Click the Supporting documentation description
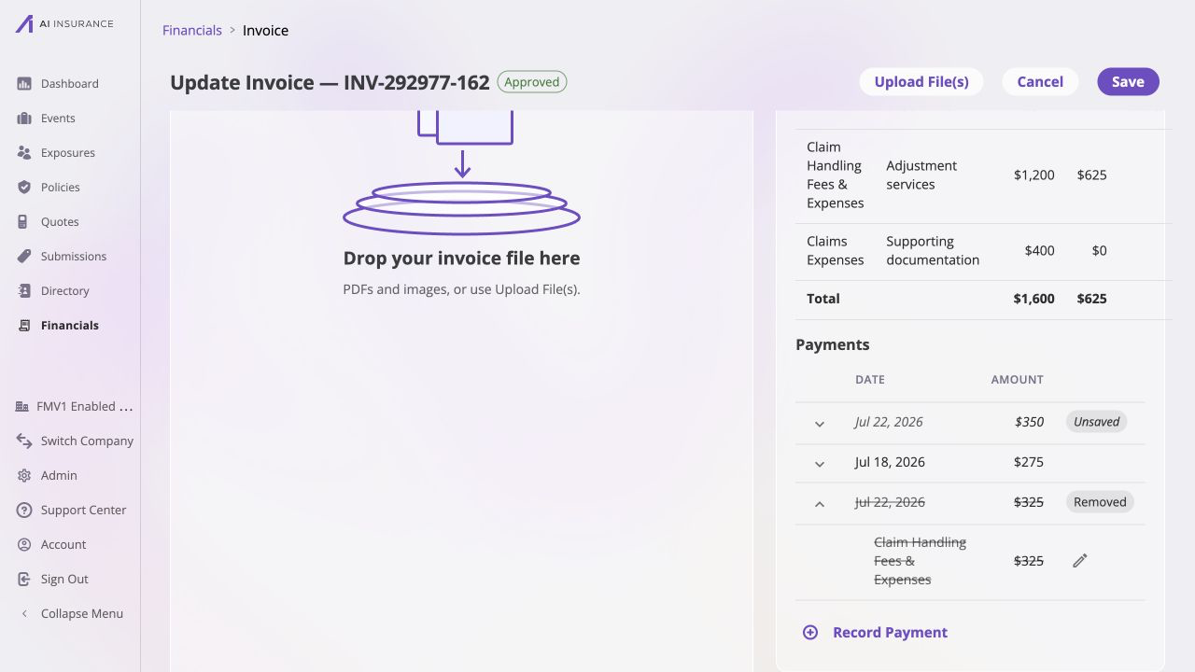 point(933,251)
